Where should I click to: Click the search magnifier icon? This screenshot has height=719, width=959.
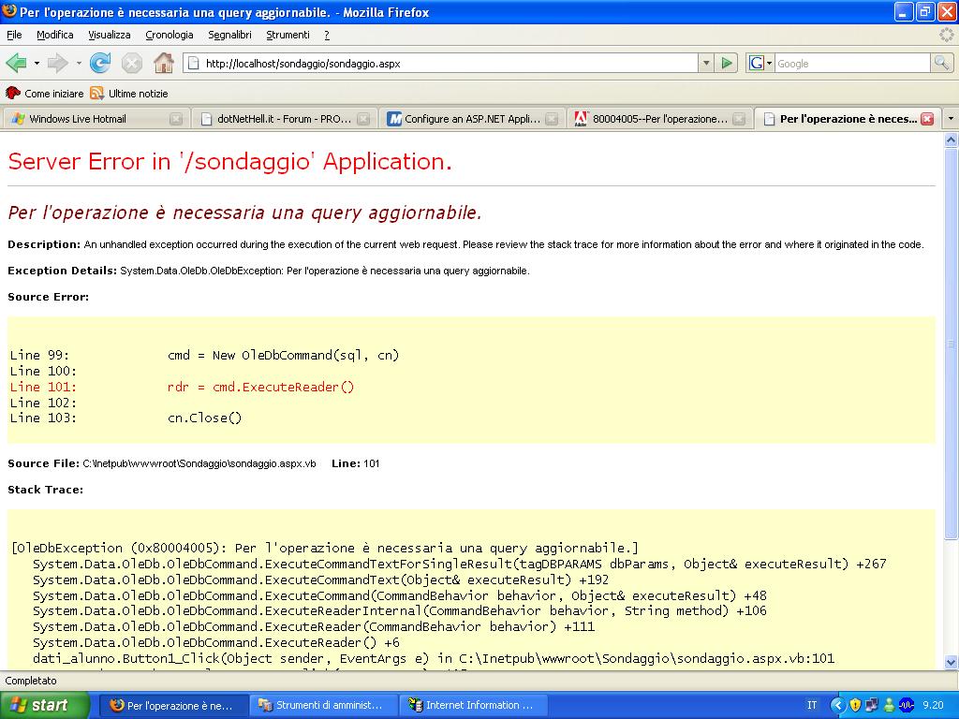[941, 63]
